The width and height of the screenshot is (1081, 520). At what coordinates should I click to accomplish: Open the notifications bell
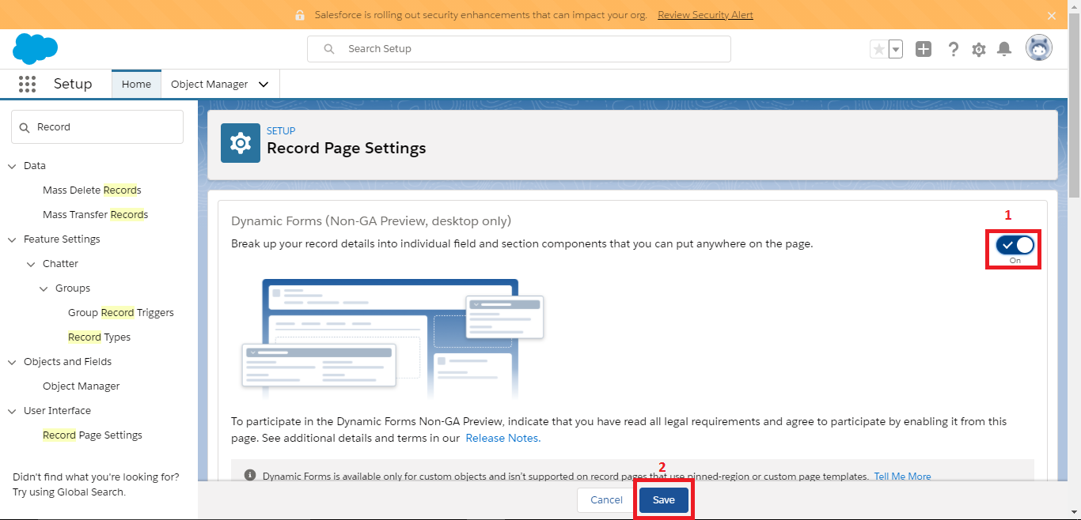click(x=1004, y=48)
